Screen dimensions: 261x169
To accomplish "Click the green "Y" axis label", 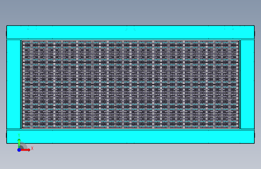I will [19, 135].
